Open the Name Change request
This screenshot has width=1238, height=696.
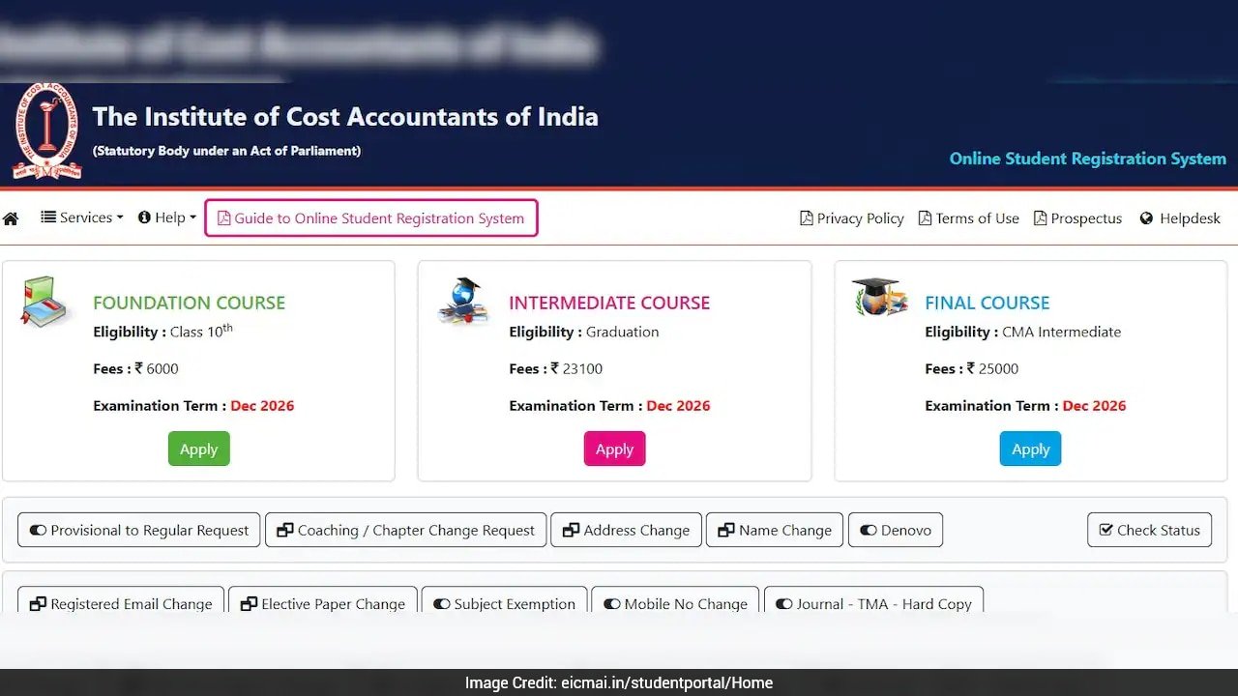tap(775, 530)
